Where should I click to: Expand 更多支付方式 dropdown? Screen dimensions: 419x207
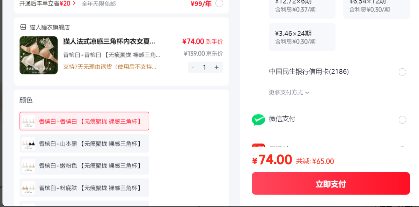point(289,93)
